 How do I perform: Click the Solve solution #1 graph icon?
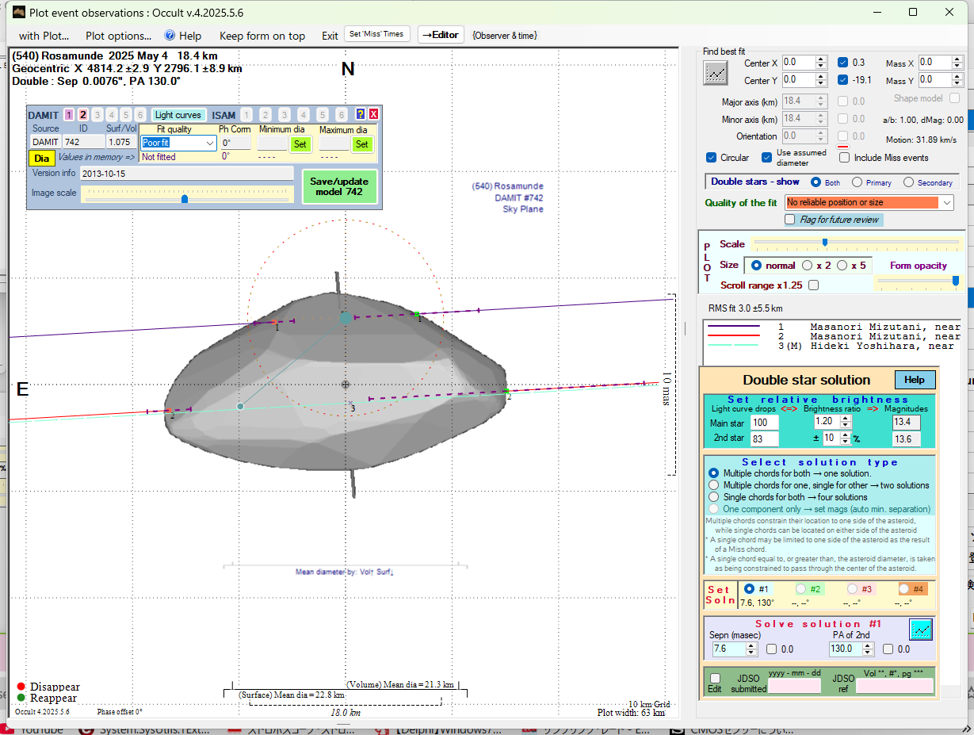tap(921, 630)
